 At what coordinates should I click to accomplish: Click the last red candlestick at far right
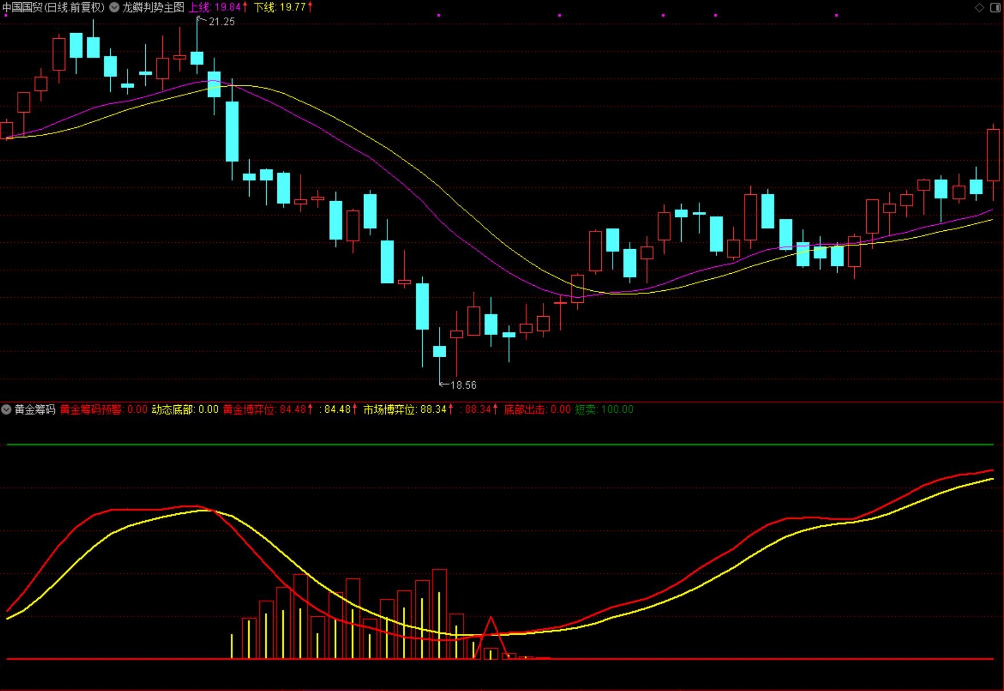click(x=993, y=162)
